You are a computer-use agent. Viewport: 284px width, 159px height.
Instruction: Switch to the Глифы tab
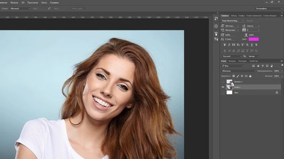241,16
